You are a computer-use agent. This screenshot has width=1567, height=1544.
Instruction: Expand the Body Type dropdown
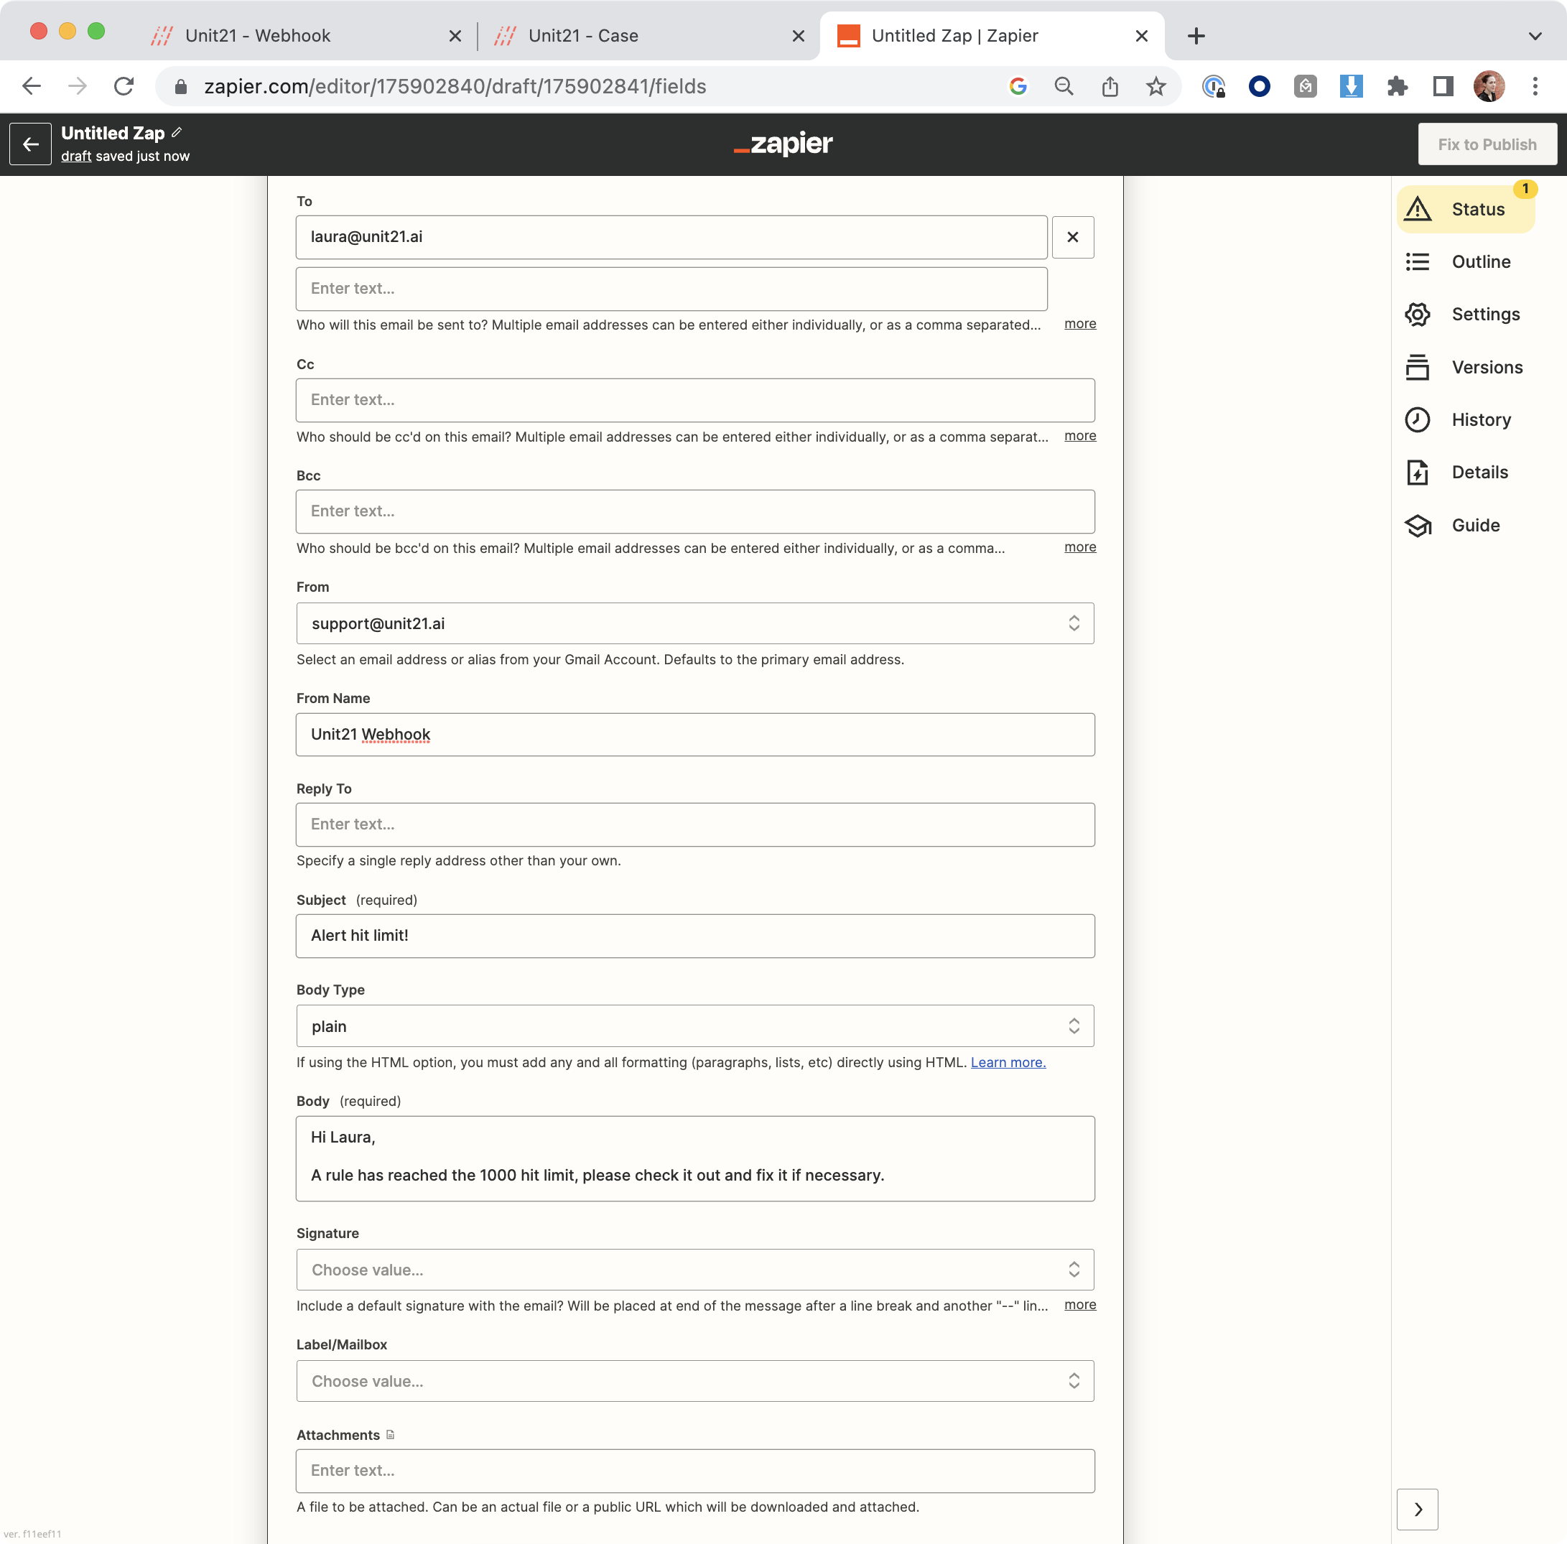pyautogui.click(x=694, y=1027)
